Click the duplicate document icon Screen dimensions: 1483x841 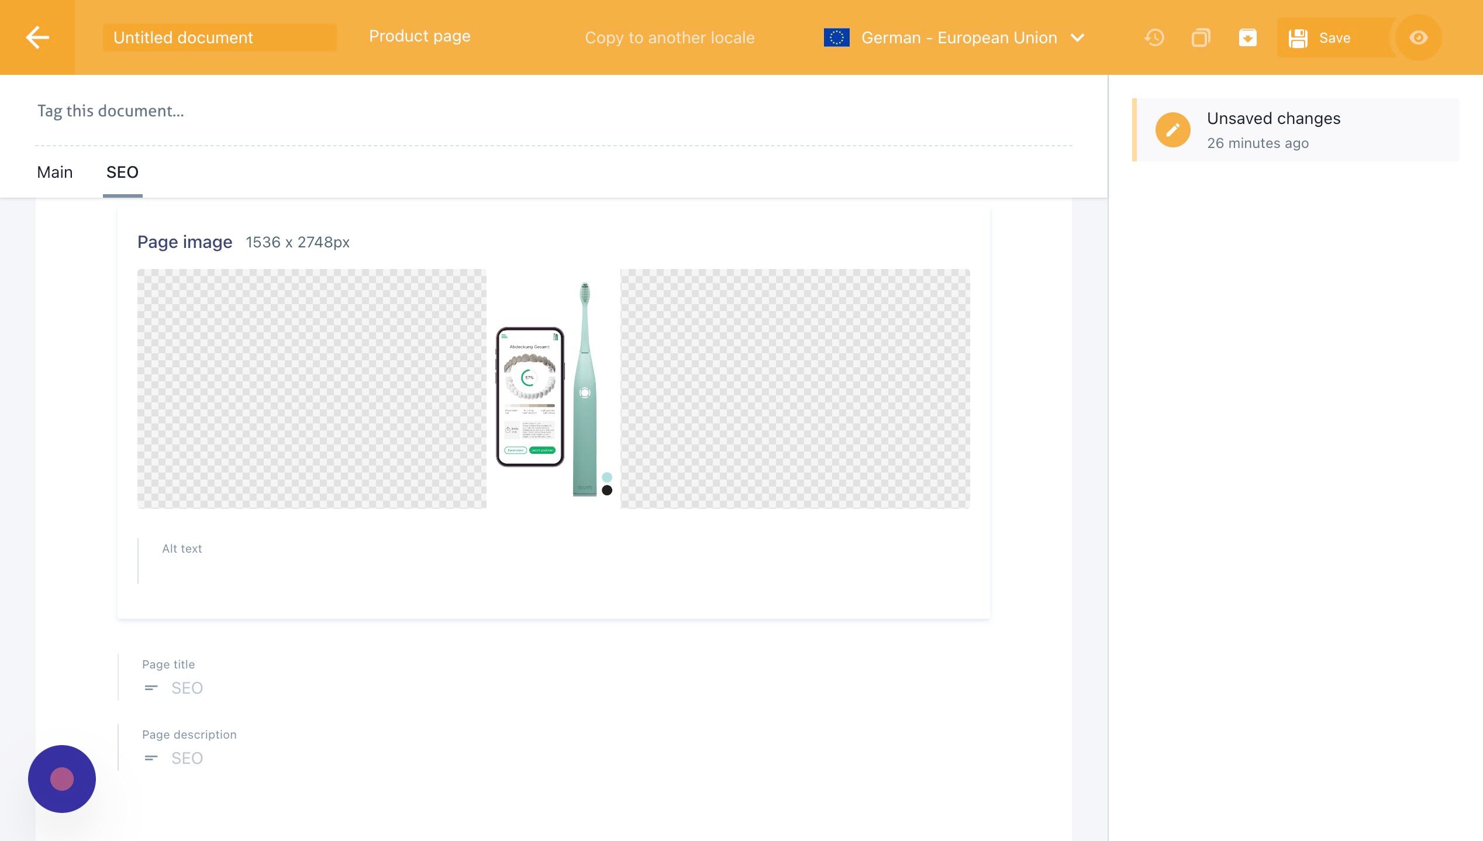pyautogui.click(x=1201, y=38)
